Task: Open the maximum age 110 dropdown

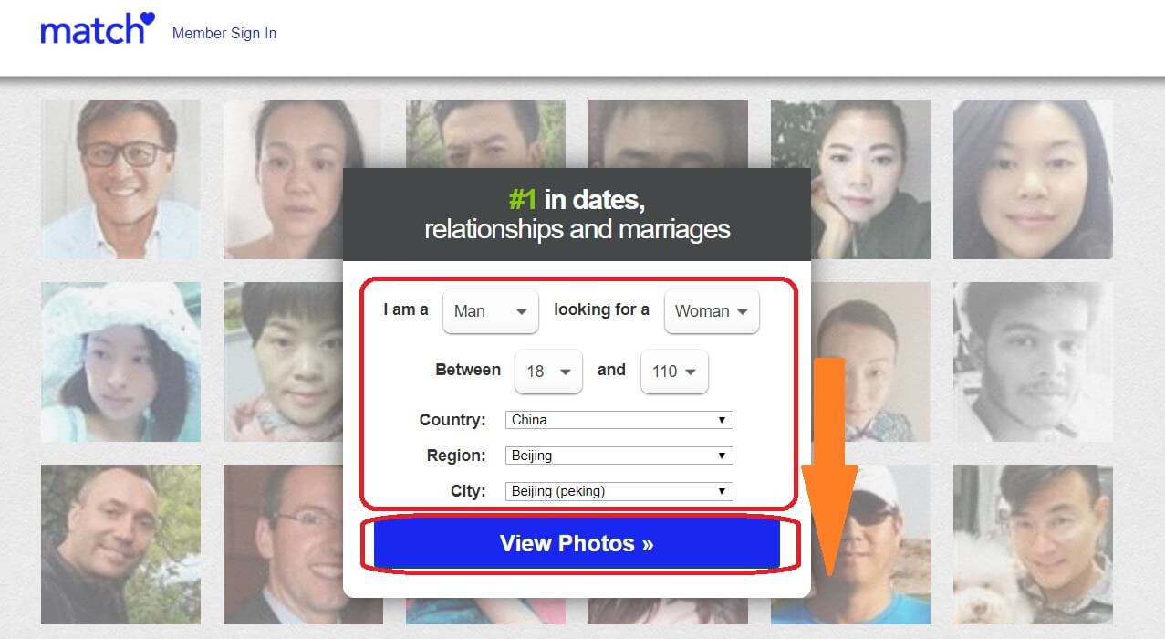Action: click(x=674, y=371)
